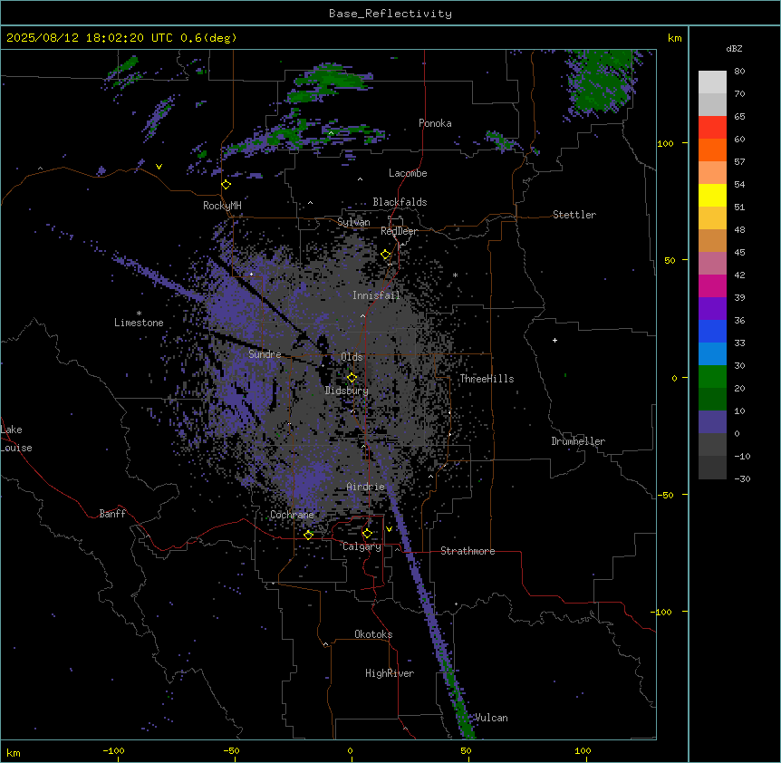Click the RockyMH label
Viewport: 781px width, 763px height.
[222, 206]
